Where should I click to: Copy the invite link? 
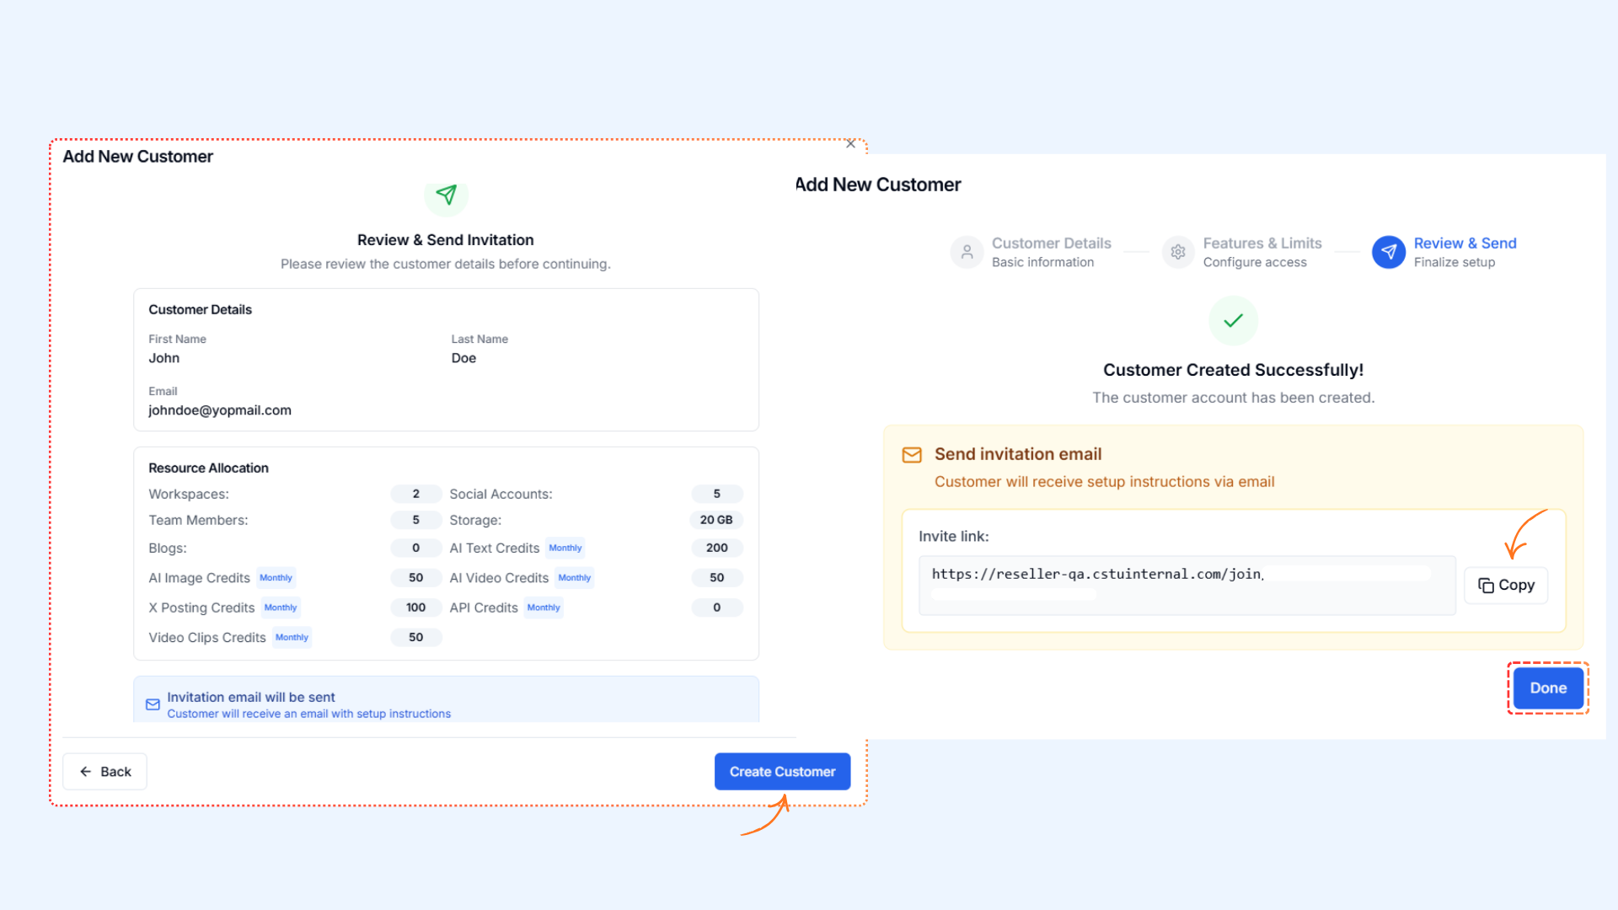point(1506,585)
